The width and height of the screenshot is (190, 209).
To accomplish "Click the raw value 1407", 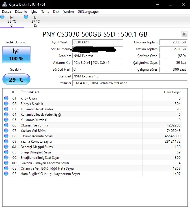I will (x=177, y=174).
